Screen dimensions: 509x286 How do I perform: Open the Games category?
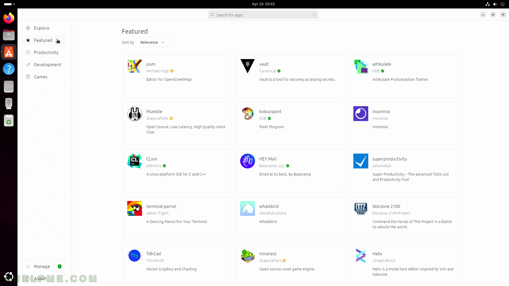click(45, 77)
